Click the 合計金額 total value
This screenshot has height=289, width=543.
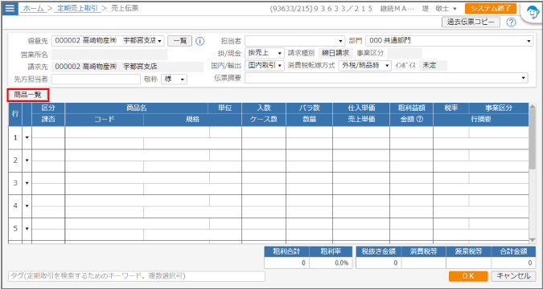coord(513,263)
